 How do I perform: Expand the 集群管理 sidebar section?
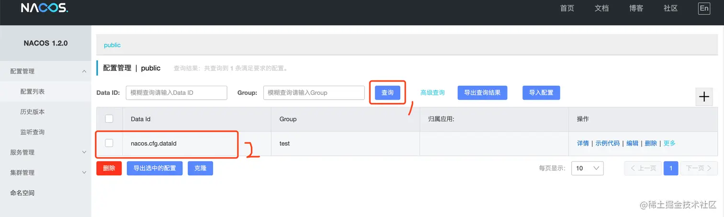pos(45,172)
